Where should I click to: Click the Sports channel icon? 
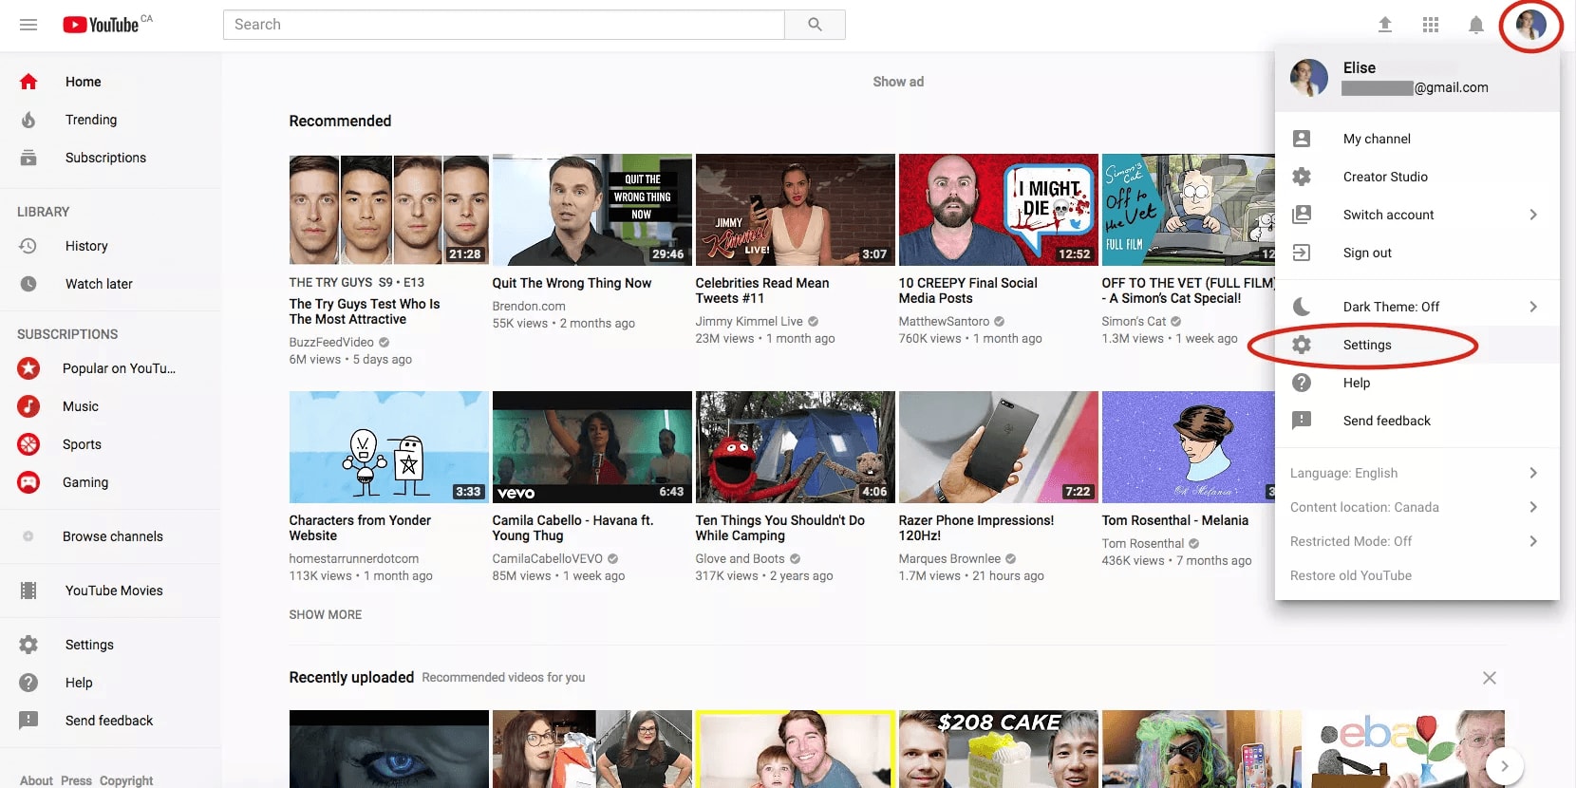pyautogui.click(x=28, y=444)
